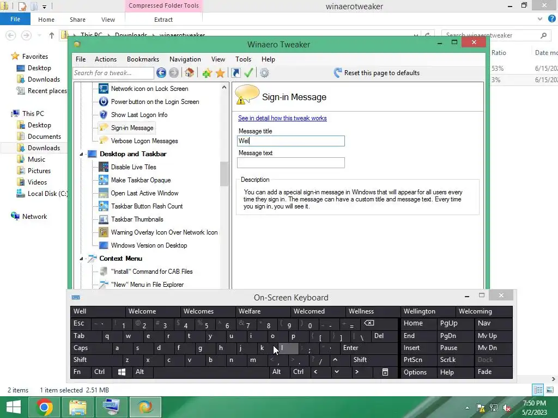The height and width of the screenshot is (418, 558).
Task: Open the File menu in Winaero Tweaker
Action: tap(81, 59)
